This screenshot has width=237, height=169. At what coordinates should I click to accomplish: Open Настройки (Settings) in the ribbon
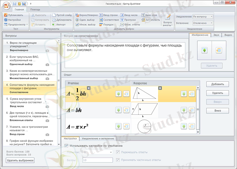12,20
